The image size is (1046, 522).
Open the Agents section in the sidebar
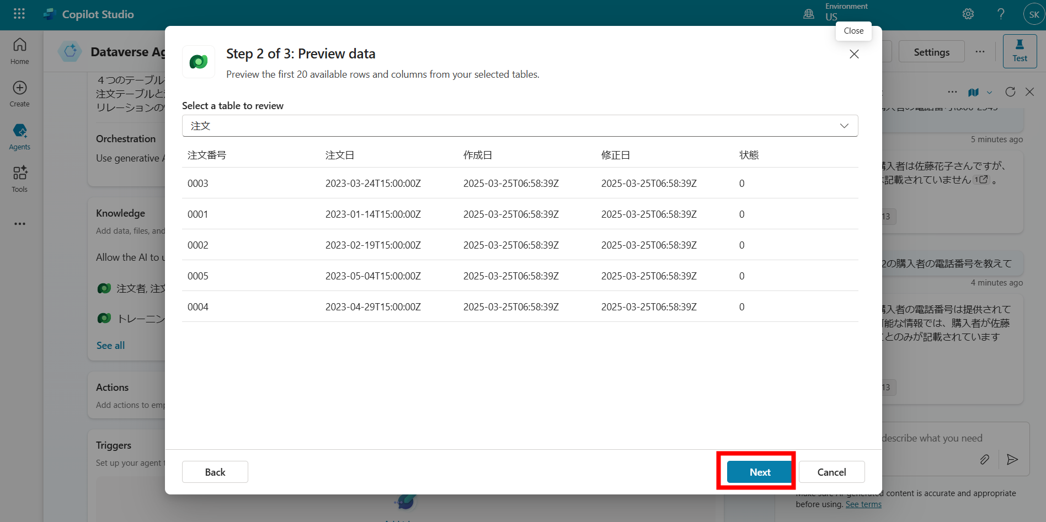click(x=19, y=136)
